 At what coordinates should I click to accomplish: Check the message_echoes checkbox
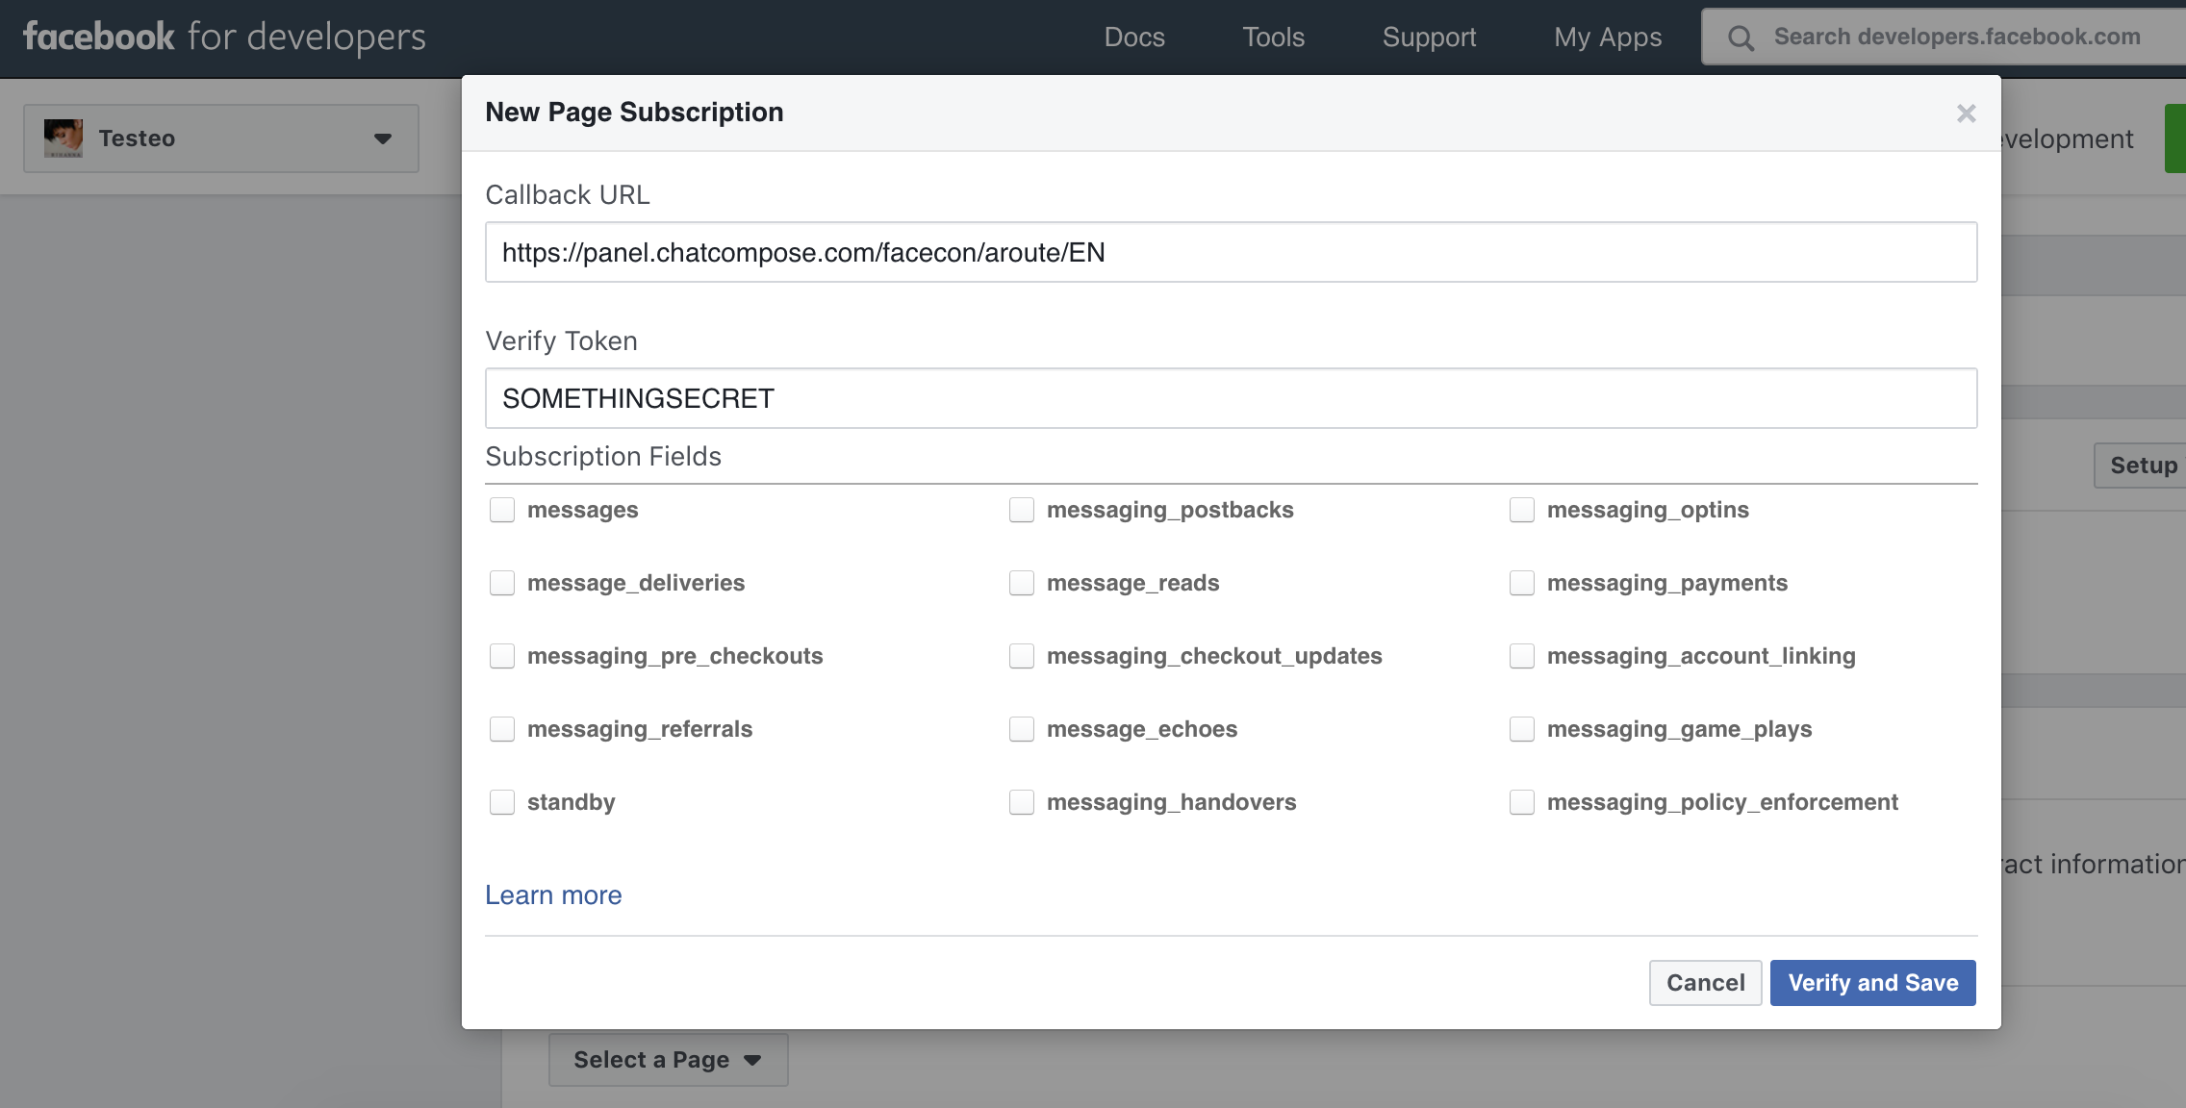click(1022, 729)
